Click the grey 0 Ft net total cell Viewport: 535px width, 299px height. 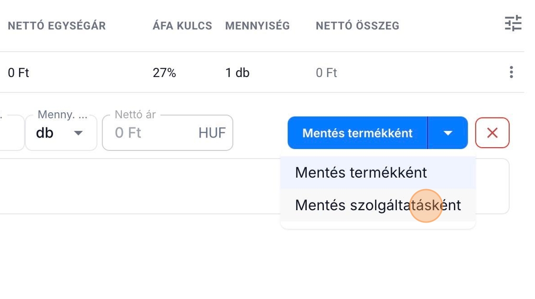[x=326, y=73]
